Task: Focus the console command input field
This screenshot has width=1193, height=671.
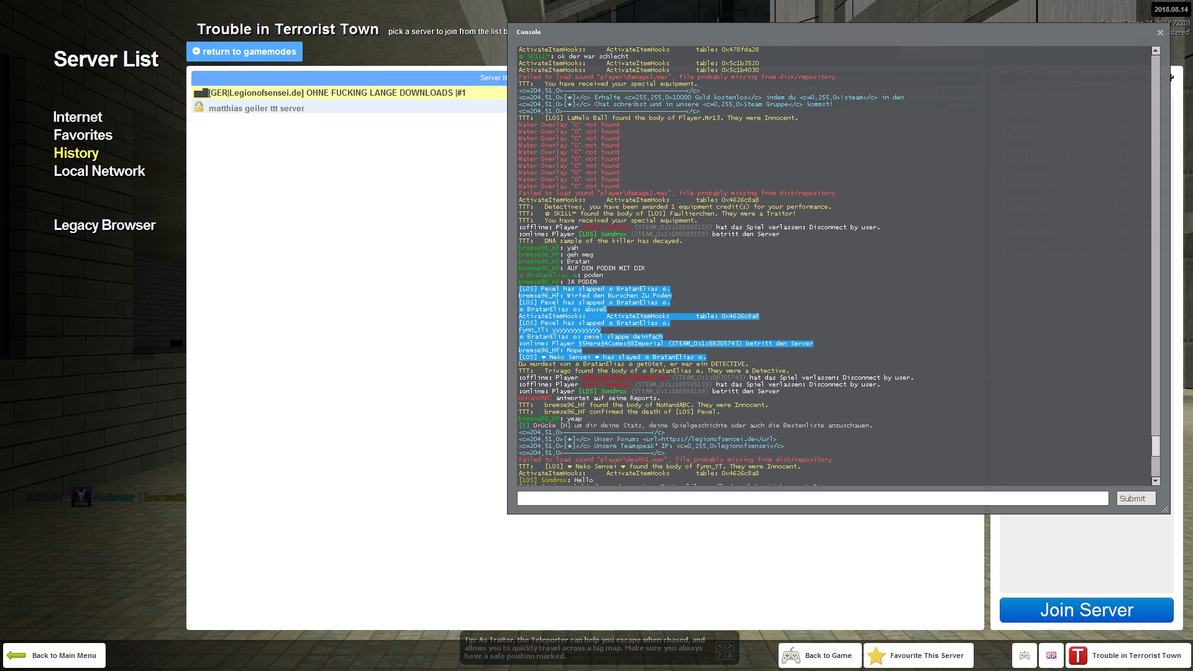Action: pyautogui.click(x=813, y=498)
